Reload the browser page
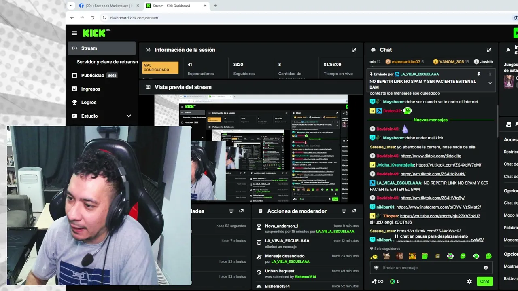Viewport: 518px width, 291px height. point(92,18)
